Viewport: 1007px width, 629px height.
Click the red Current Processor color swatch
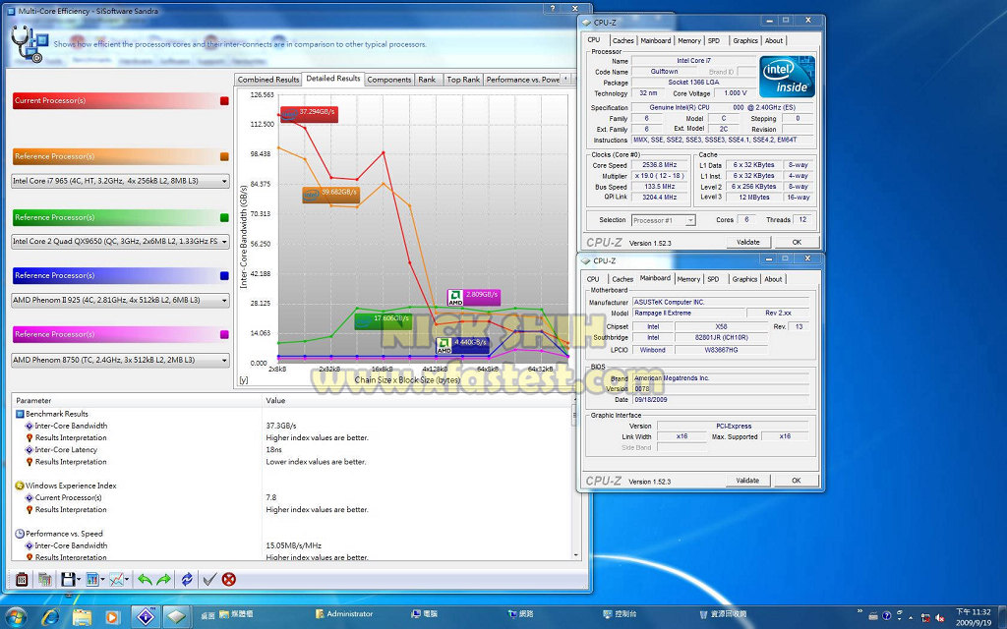(224, 100)
